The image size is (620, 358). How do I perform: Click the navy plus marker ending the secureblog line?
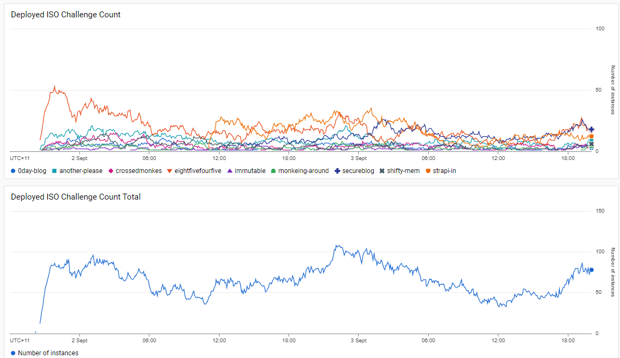pyautogui.click(x=591, y=130)
